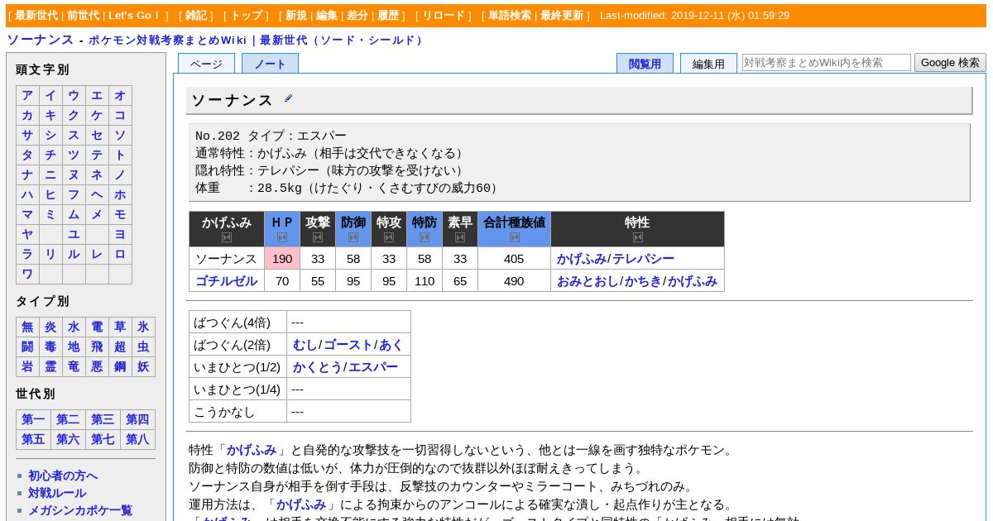
Task: Sort table by 合計種族値 column icon
Action: (515, 237)
